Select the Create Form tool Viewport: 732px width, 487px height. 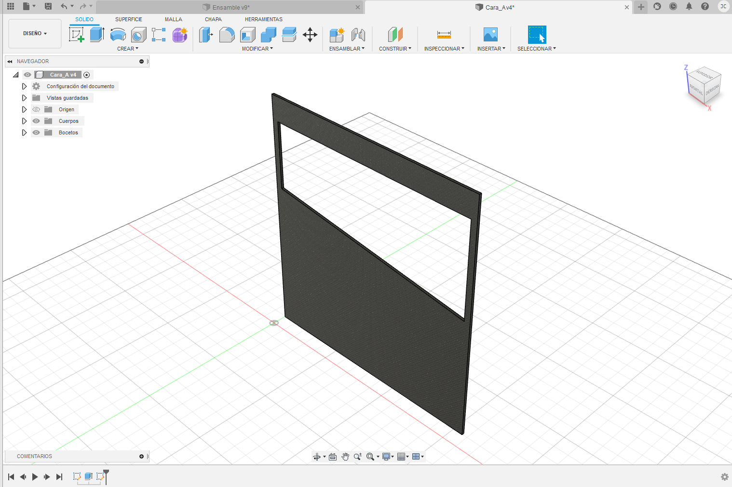point(180,35)
